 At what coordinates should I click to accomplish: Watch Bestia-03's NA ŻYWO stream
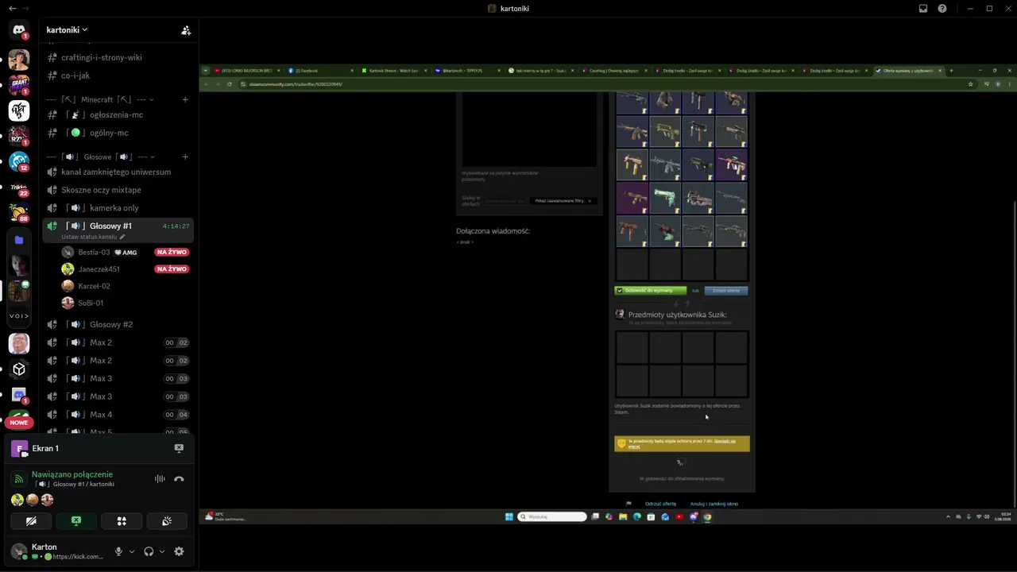[x=172, y=252]
